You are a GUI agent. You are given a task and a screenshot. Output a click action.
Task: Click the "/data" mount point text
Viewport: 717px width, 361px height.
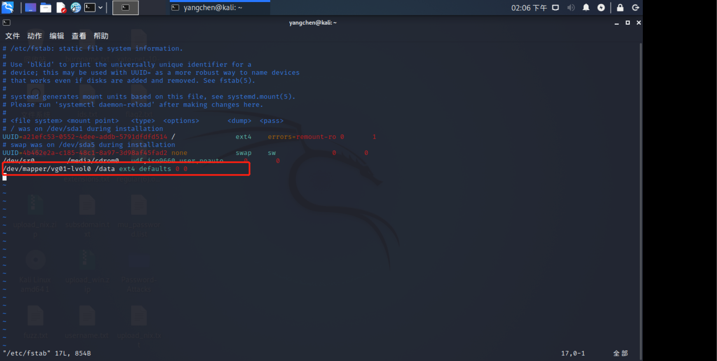tap(105, 169)
